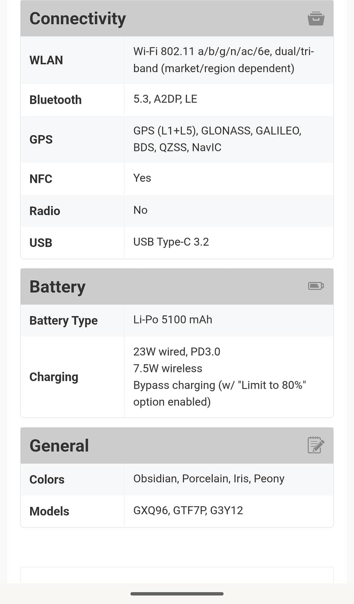The image size is (354, 604).
Task: Select the Models row value GXQ96
Action: tap(151, 511)
